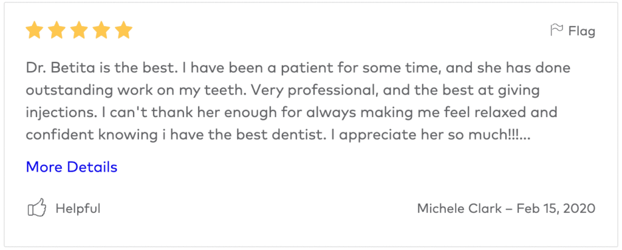
Task: Click the Flag text label
Action: 581,30
